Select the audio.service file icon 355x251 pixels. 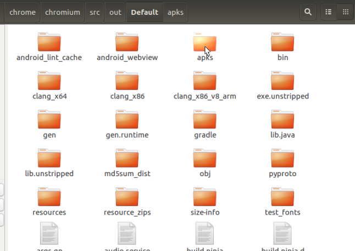(127, 233)
